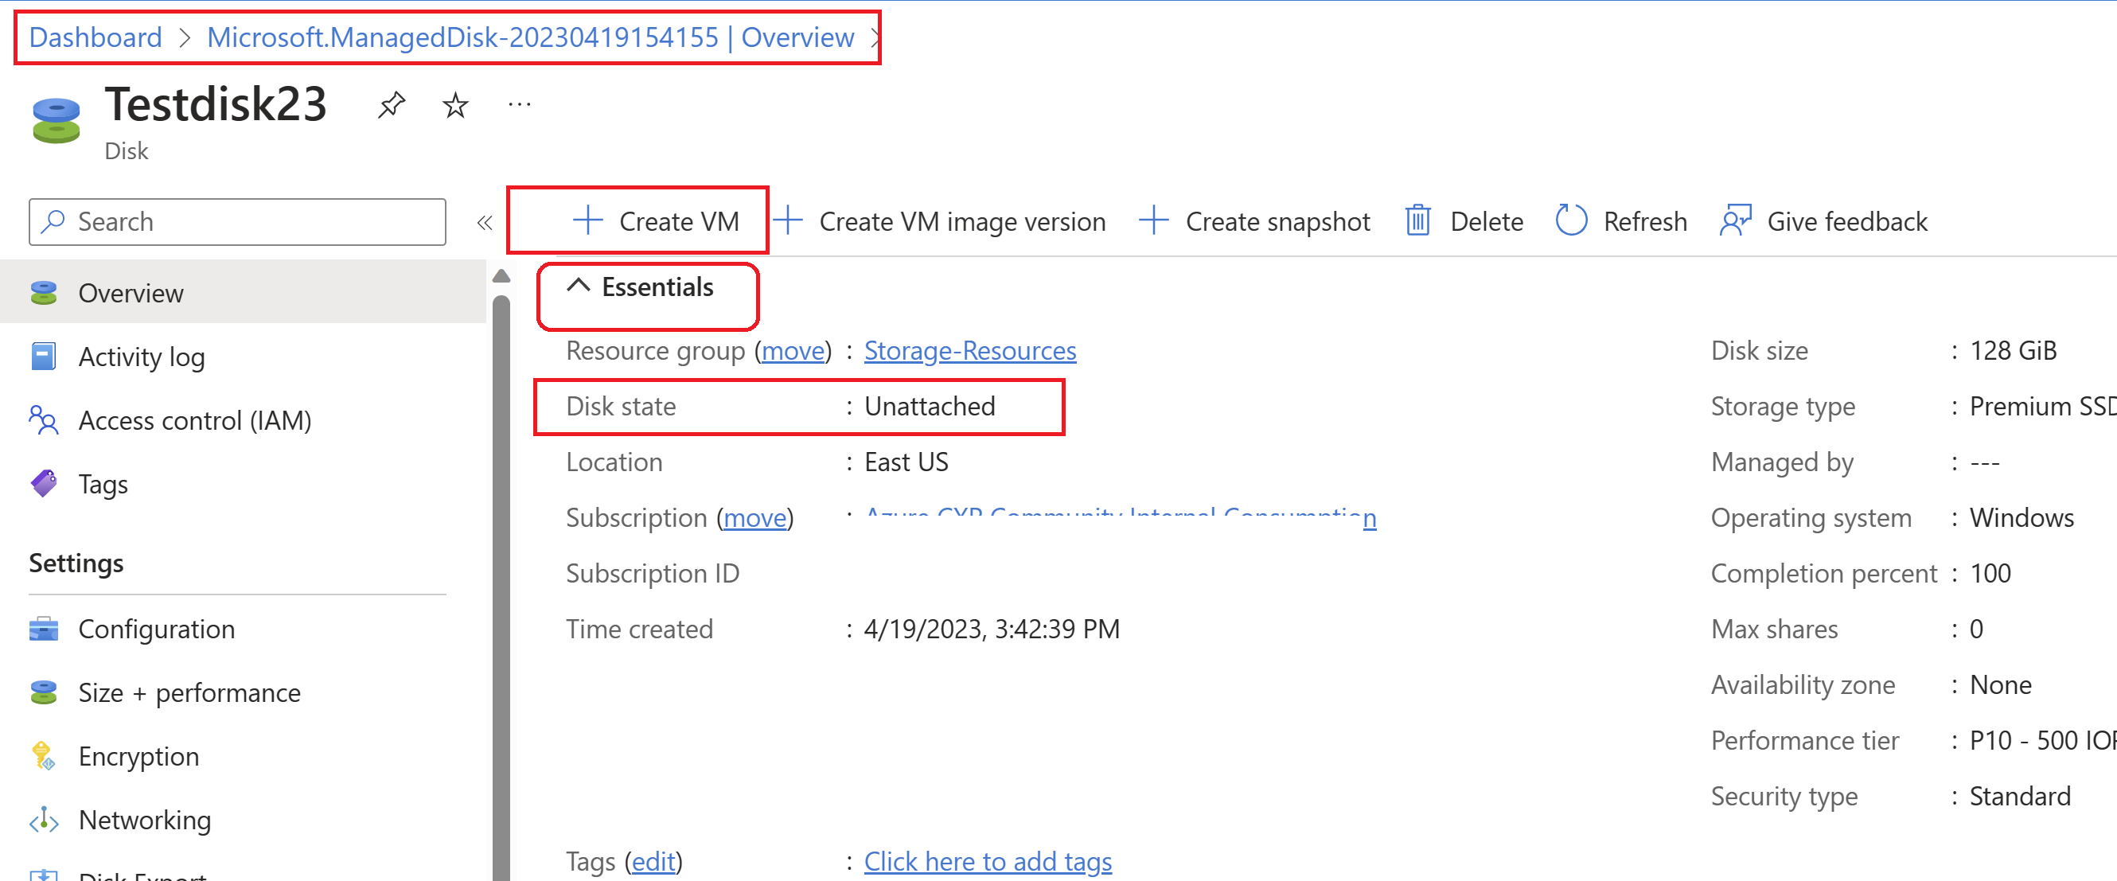
Task: Focus the sidebar Search field
Action: pyautogui.click(x=237, y=221)
